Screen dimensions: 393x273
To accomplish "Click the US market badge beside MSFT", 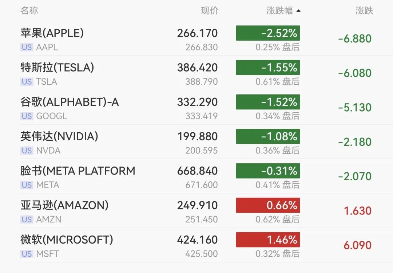I will [27, 254].
